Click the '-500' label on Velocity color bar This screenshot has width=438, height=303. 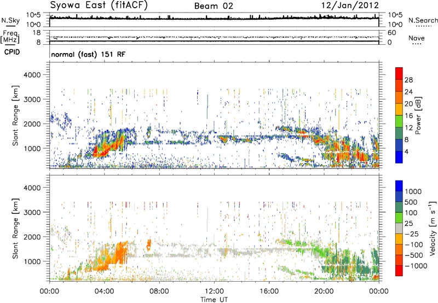pos(414,255)
